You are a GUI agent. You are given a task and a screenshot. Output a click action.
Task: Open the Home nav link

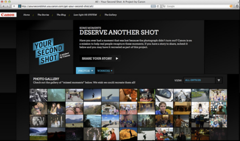point(27,15)
